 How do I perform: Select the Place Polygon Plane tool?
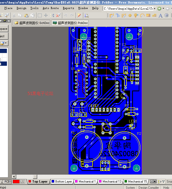click(x=154, y=15)
